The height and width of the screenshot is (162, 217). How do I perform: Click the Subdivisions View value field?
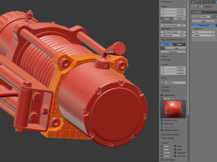203,32
